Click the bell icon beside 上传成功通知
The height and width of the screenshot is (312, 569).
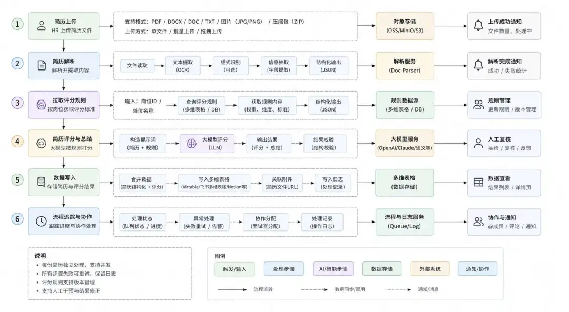point(478,25)
